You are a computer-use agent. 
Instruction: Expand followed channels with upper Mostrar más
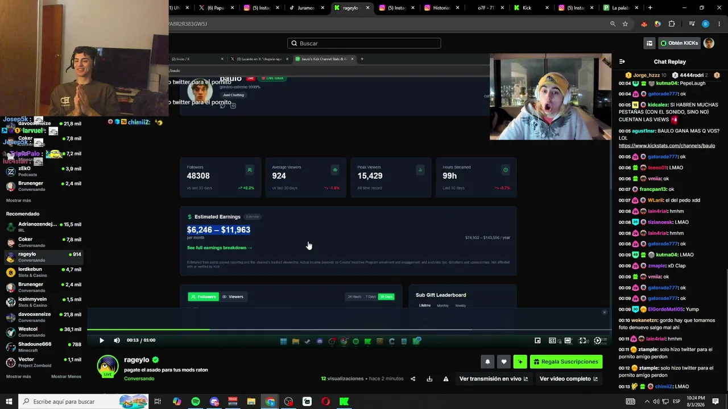19,201
